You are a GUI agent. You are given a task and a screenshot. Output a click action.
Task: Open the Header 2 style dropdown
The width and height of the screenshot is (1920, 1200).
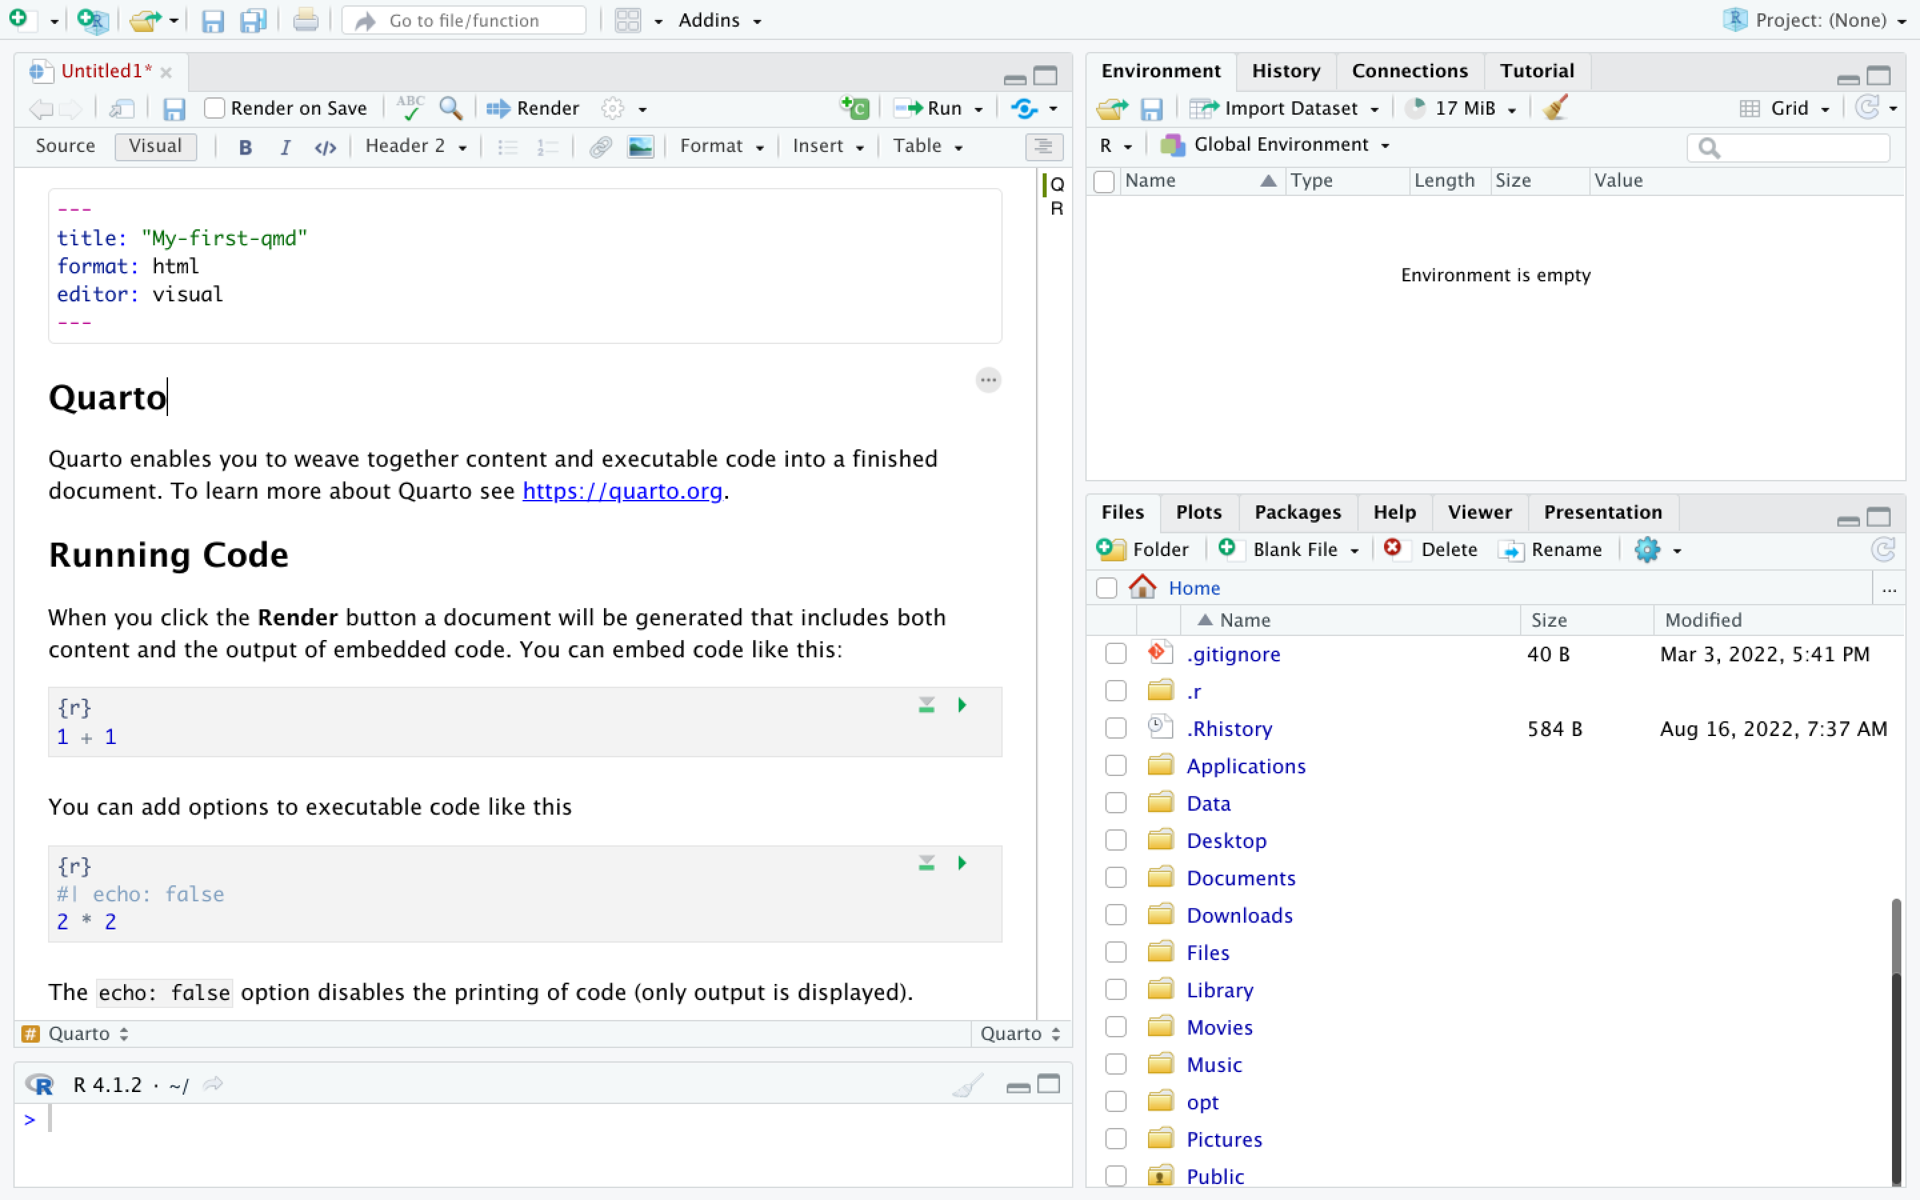point(416,146)
